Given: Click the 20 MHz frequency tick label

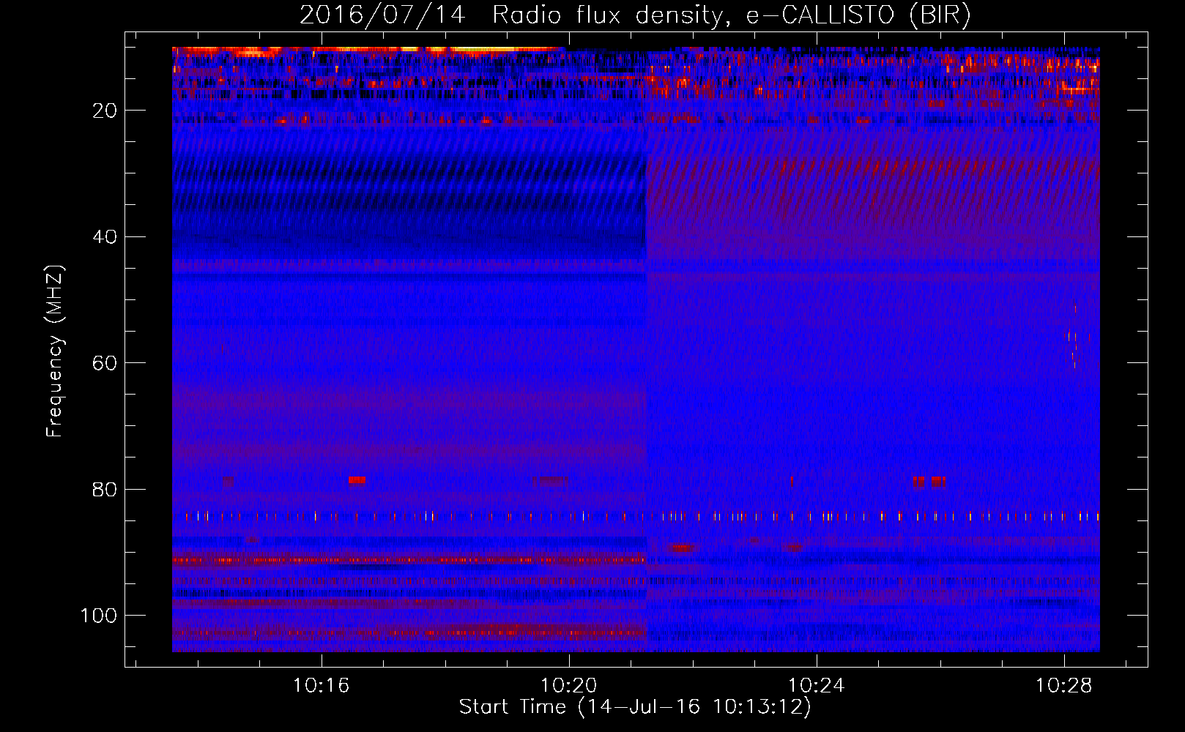Looking at the screenshot, I should 105,111.
